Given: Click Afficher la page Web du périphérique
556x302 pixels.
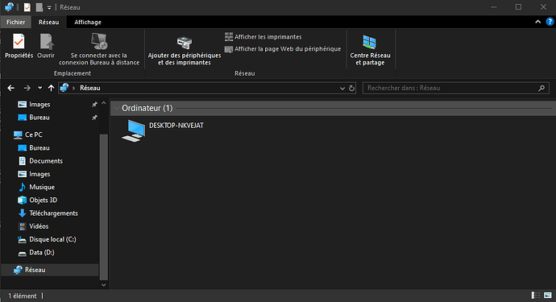Looking at the screenshot, I should [283, 49].
